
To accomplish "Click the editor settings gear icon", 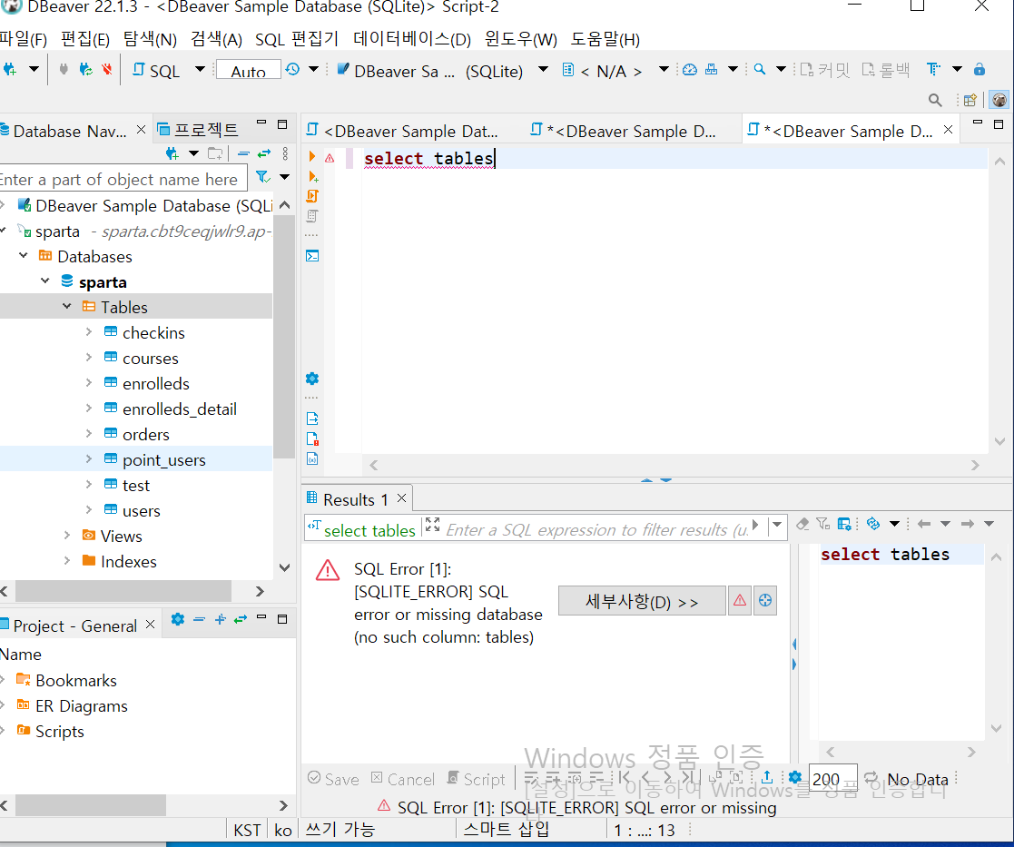I will point(312,379).
